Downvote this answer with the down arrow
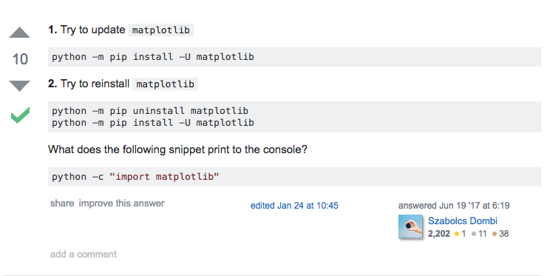 click(19, 86)
